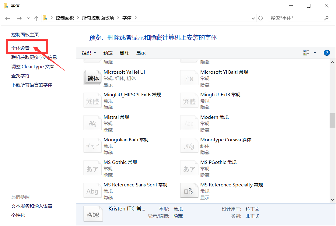Select the Monotype Corsiva font icon
The width and height of the screenshot is (336, 226).
[x=189, y=145]
